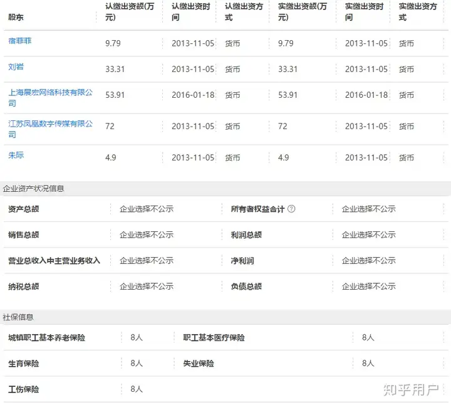Open shareholder 朱际 link
The width and height of the screenshot is (451, 405).
click(x=16, y=155)
